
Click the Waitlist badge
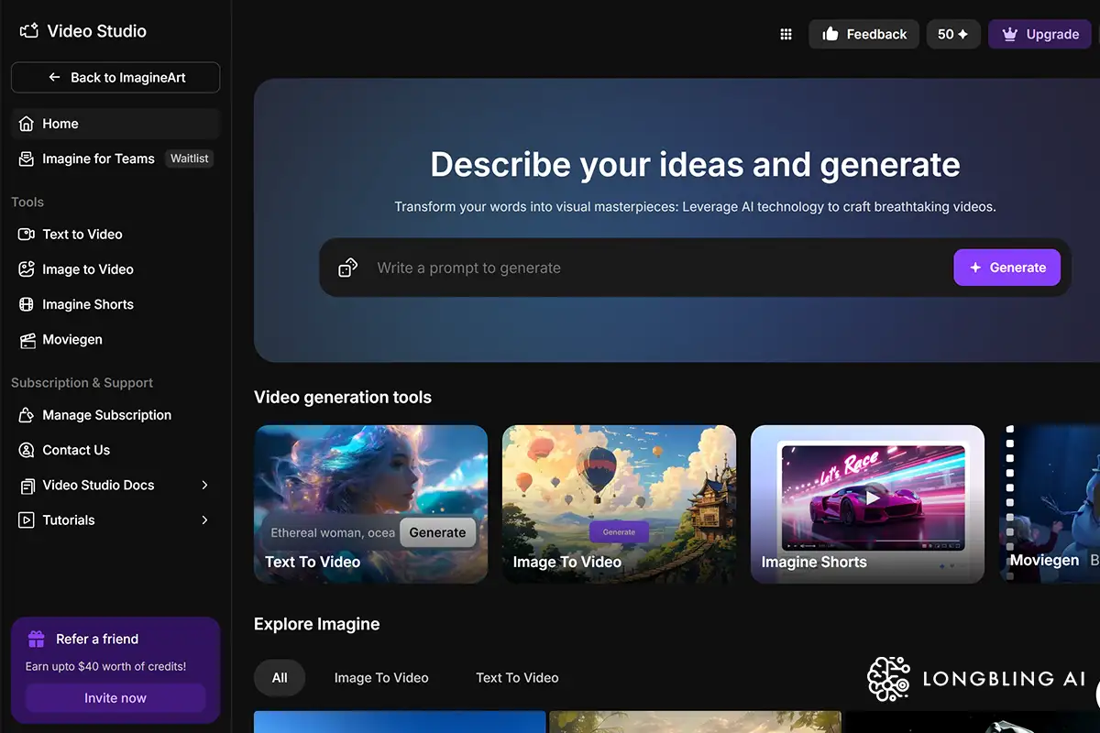190,159
